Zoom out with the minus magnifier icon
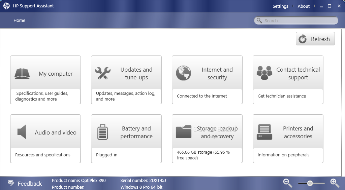This screenshot has width=345, height=190. 288,183
